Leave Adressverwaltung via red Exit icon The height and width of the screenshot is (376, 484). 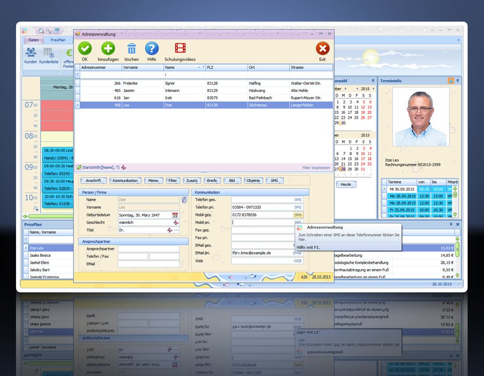pos(323,49)
